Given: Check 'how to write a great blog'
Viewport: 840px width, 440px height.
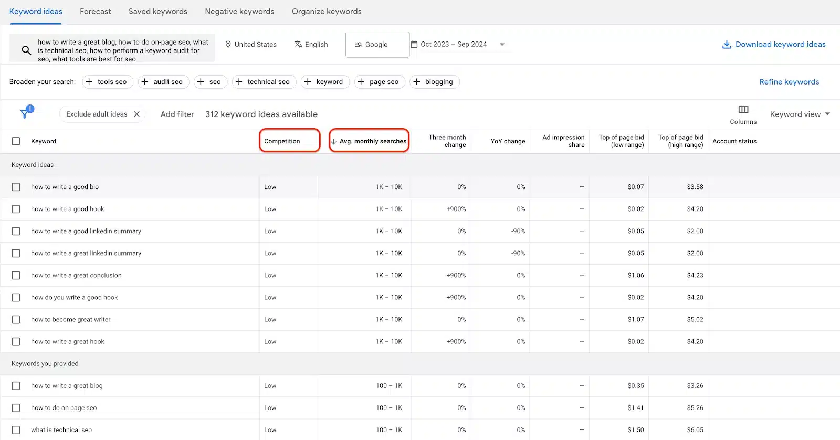Looking at the screenshot, I should pos(16,386).
